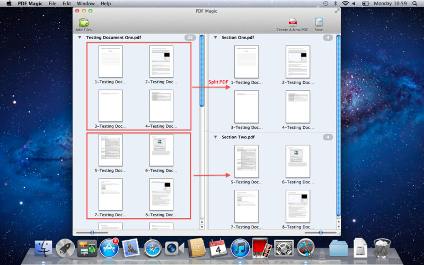
Task: Click left pane scroll up arrow
Action: (202, 222)
